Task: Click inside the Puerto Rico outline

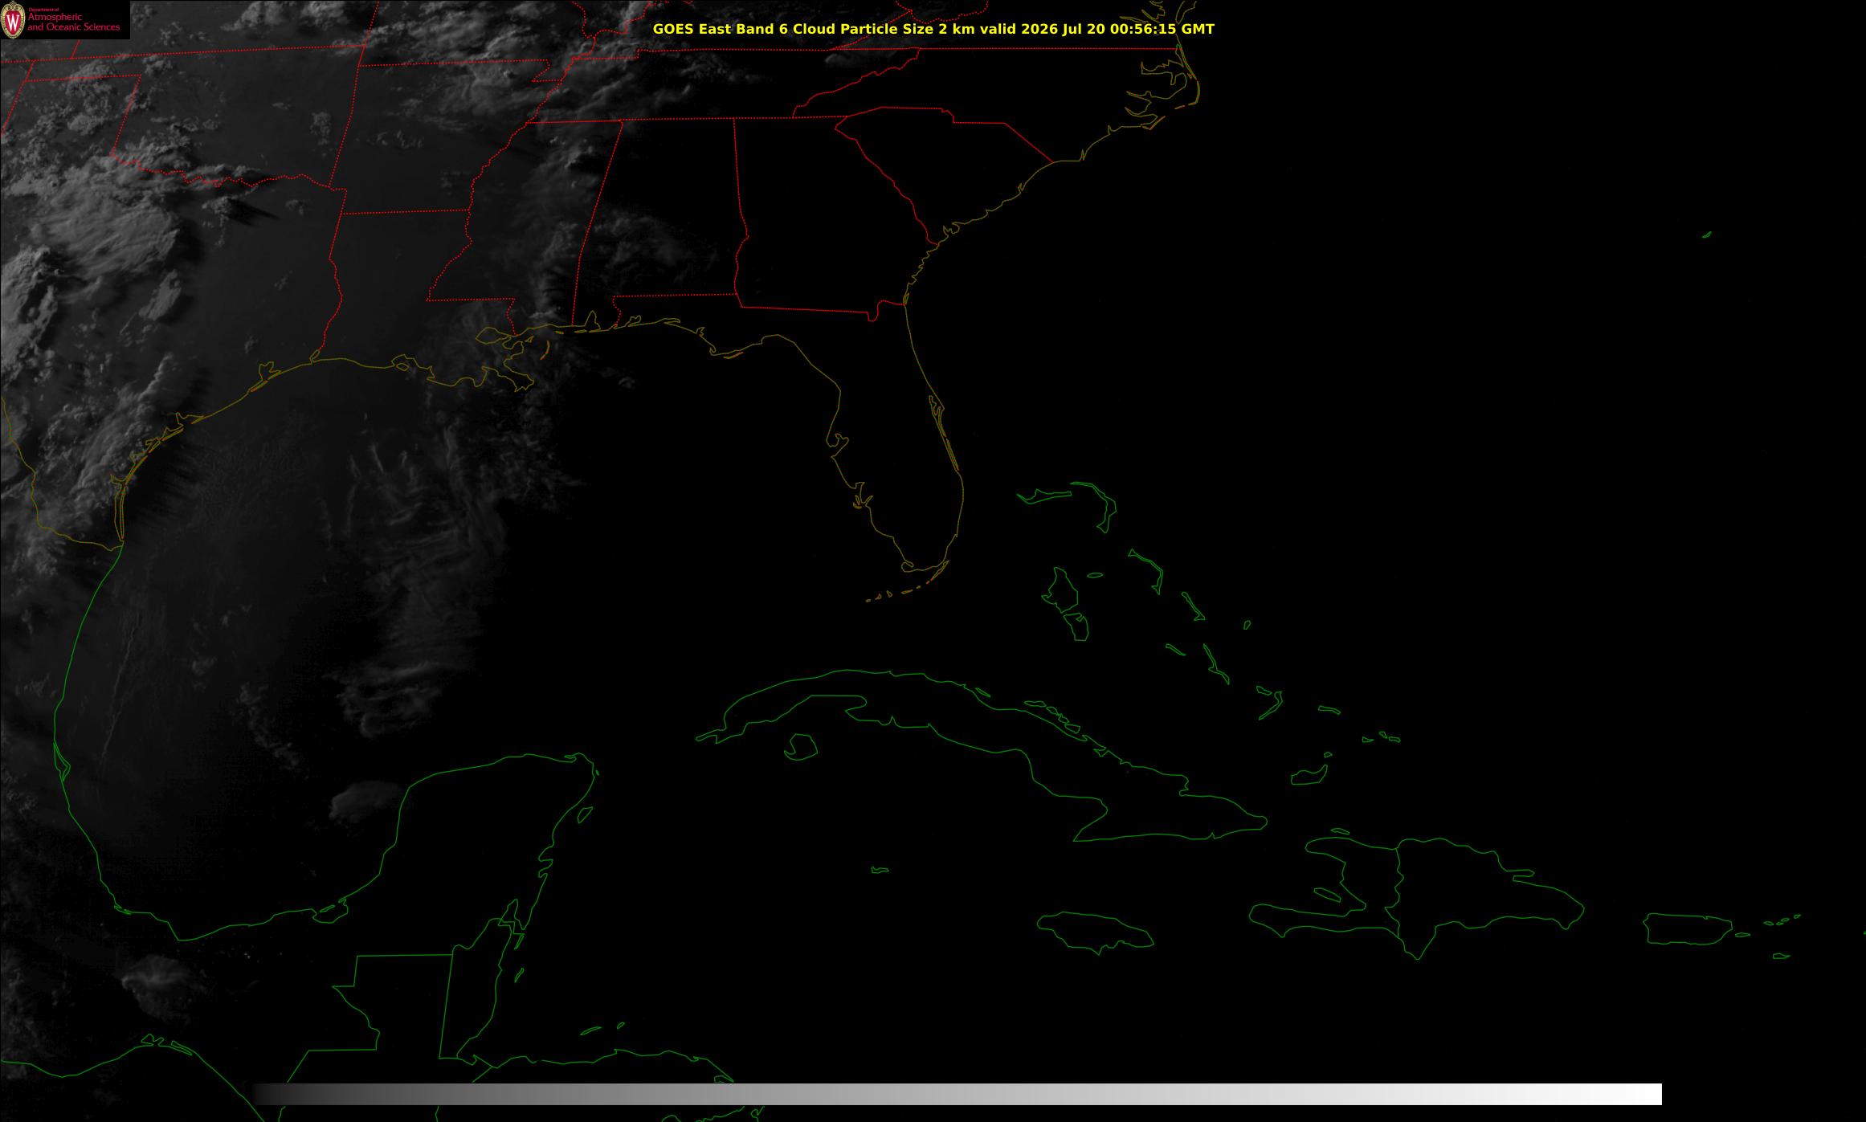Action: pyautogui.click(x=1688, y=928)
